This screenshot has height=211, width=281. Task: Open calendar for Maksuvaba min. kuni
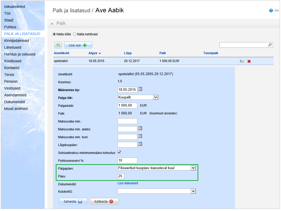point(140,136)
